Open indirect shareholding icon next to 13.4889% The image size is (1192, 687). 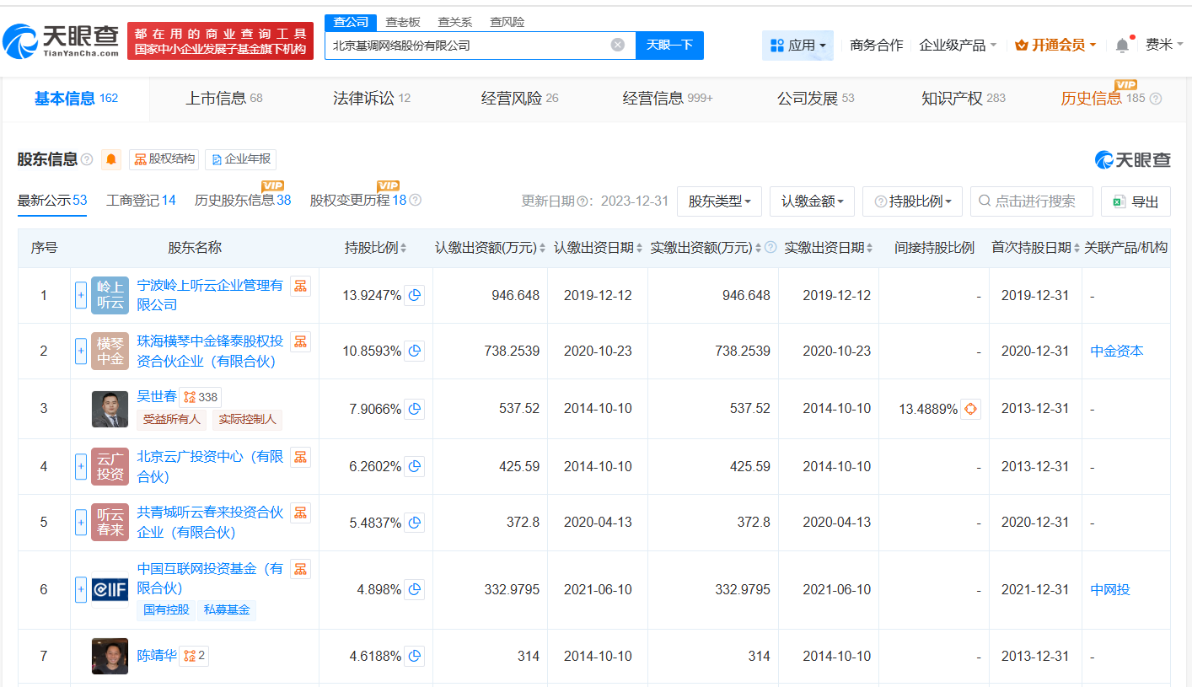pyautogui.click(x=969, y=408)
